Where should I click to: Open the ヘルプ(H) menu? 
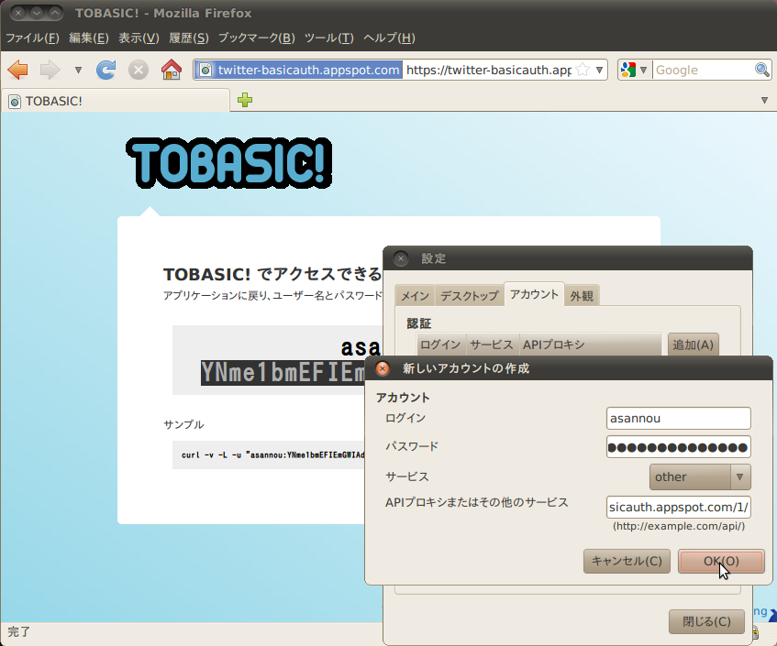(389, 38)
